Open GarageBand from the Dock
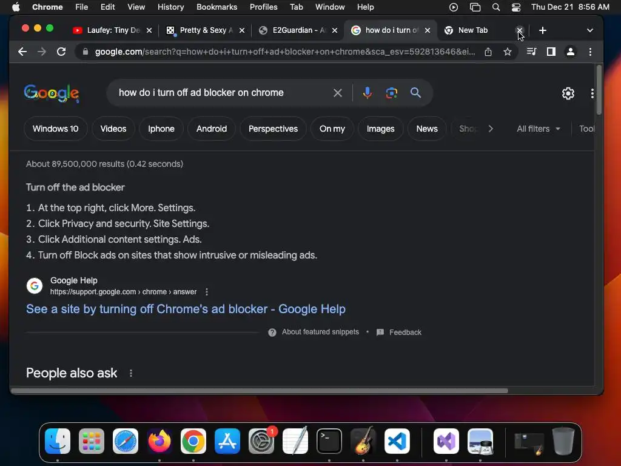621x466 pixels. (x=363, y=441)
